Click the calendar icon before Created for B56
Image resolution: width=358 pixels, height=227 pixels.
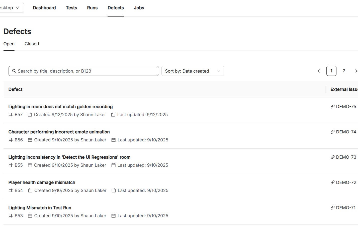[x=30, y=140]
